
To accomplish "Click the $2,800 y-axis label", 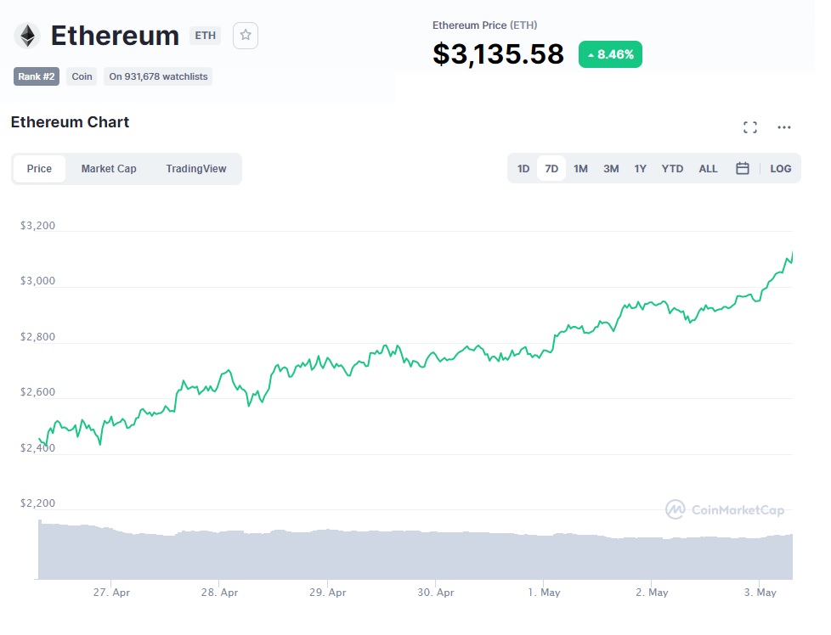I will tap(37, 337).
